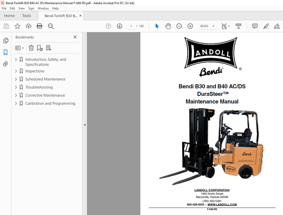The height and width of the screenshot is (215, 283).
Task: Choose the arrow Selection tool
Action: (157, 26)
